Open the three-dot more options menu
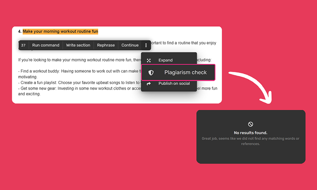The width and height of the screenshot is (317, 190). (146, 45)
